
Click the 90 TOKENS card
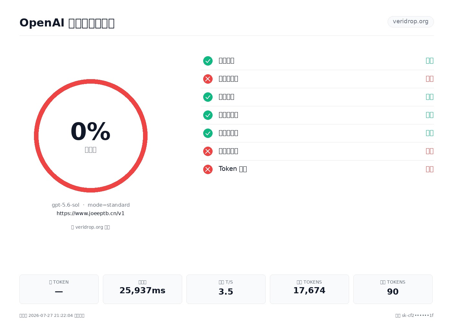393,289
